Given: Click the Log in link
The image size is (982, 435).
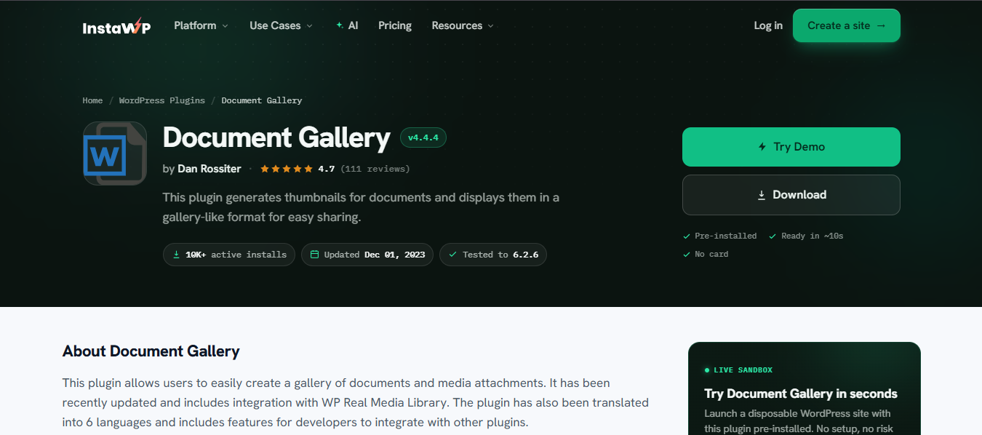Looking at the screenshot, I should 768,25.
